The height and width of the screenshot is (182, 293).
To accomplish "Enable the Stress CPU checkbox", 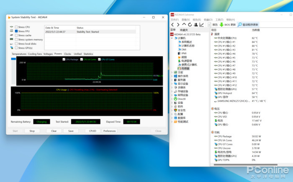I will 16,27.
